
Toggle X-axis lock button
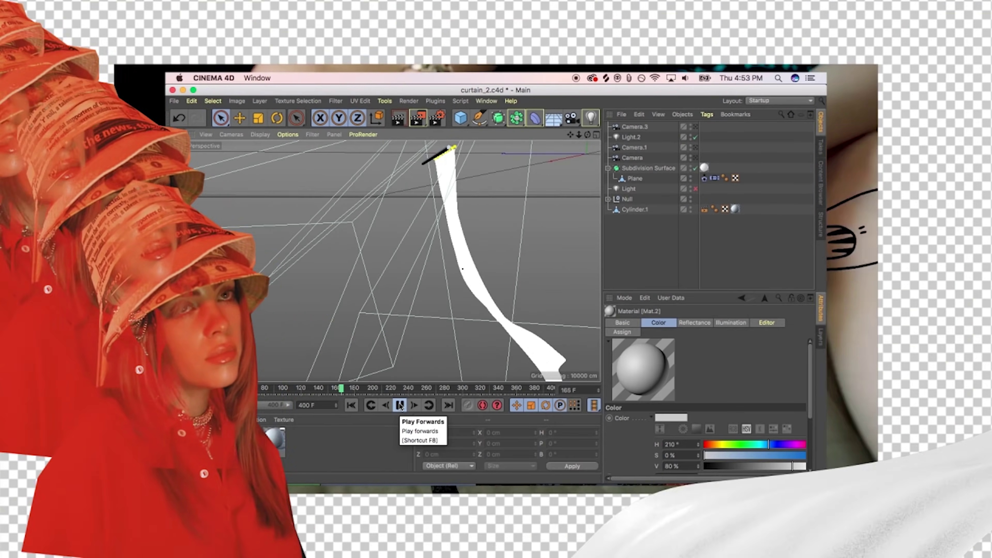pos(320,118)
